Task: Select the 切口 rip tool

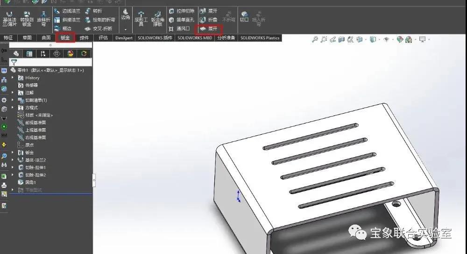Action: click(x=244, y=16)
